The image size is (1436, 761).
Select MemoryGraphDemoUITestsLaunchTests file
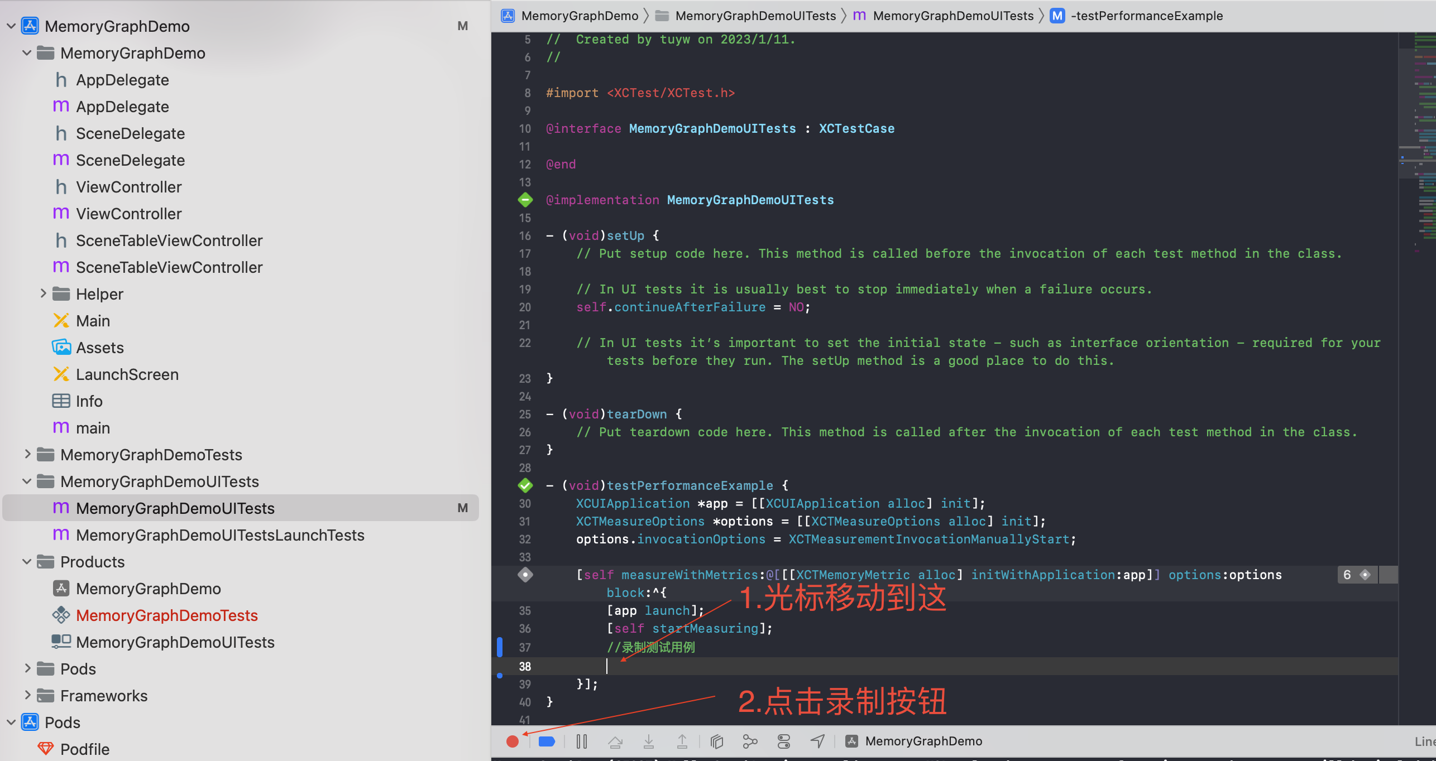coord(220,535)
